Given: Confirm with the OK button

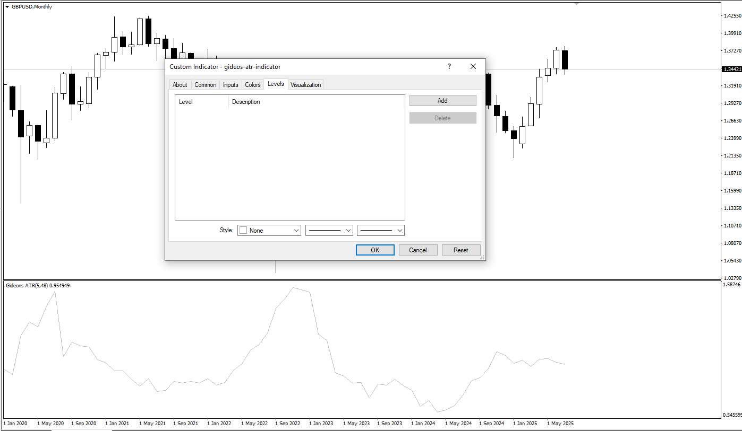Looking at the screenshot, I should [375, 250].
